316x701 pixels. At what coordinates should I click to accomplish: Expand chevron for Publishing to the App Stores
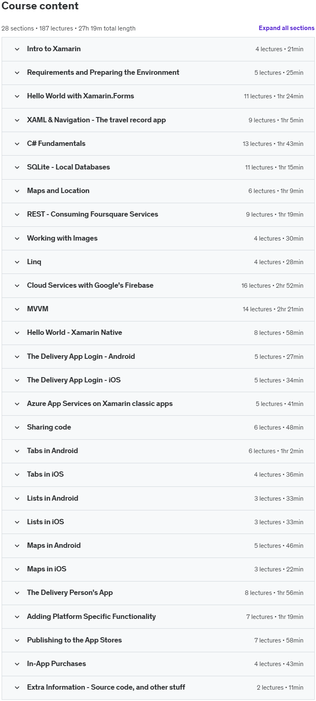coord(17,640)
